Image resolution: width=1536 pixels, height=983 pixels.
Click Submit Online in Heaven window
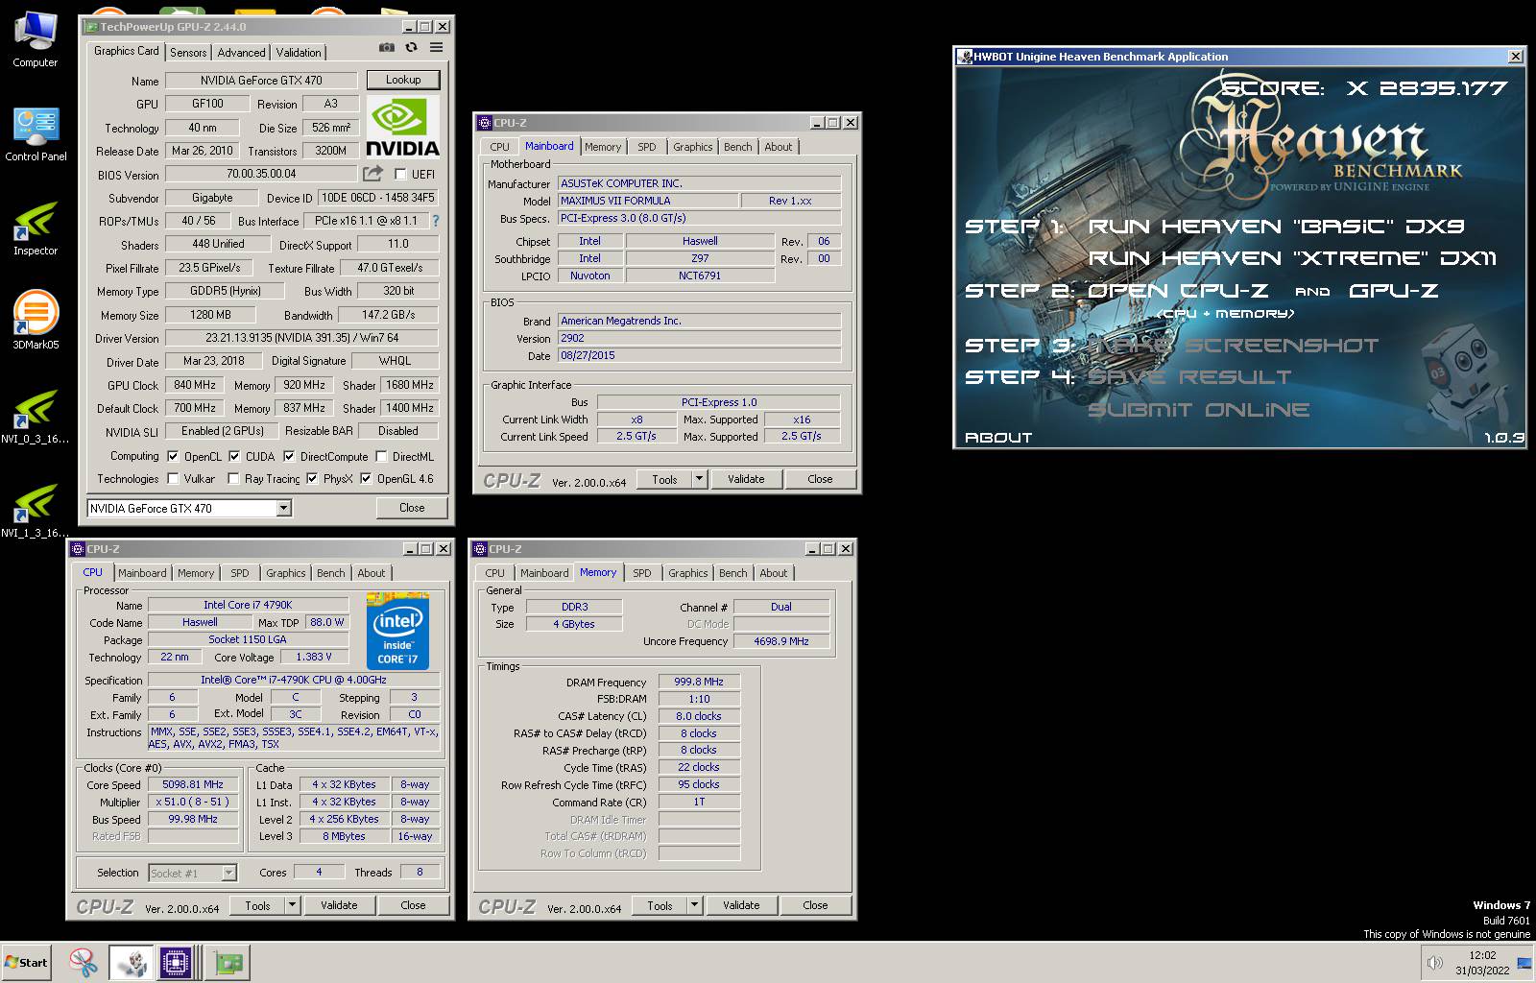pyautogui.click(x=1199, y=410)
